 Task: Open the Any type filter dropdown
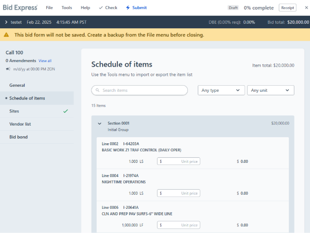[x=221, y=90]
